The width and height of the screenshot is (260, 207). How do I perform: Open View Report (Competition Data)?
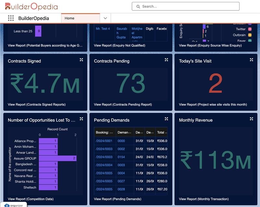pyautogui.click(x=31, y=199)
